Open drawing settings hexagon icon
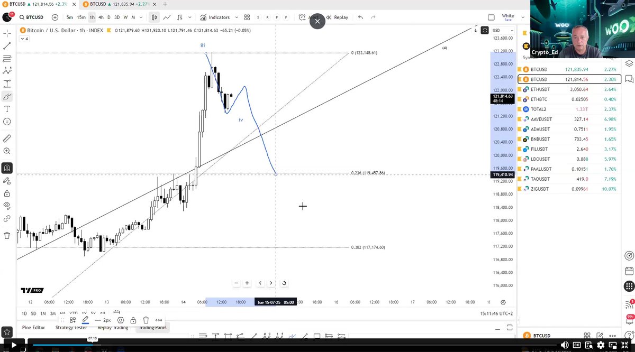The image size is (635, 352). [121, 320]
